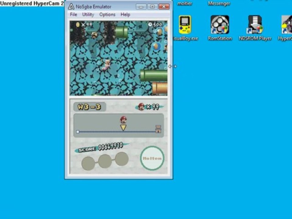Image resolution: width=292 pixels, height=219 pixels.
Task: Click the Mario head progress marker
Action: (x=123, y=120)
